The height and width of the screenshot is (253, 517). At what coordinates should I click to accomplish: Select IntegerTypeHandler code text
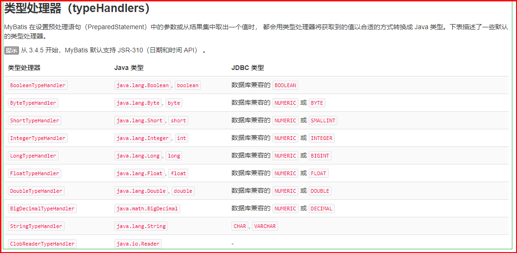tap(38, 138)
